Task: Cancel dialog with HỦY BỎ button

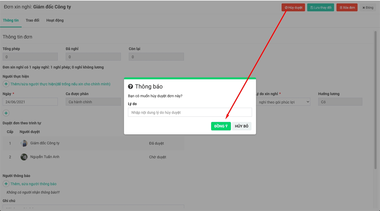Action: pos(241,126)
